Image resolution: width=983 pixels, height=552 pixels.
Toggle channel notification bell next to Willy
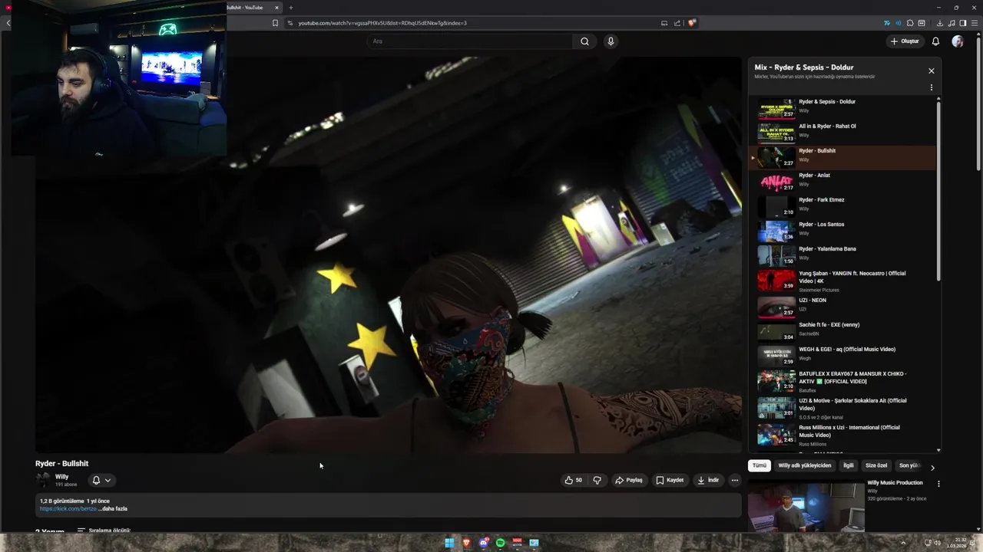(96, 480)
